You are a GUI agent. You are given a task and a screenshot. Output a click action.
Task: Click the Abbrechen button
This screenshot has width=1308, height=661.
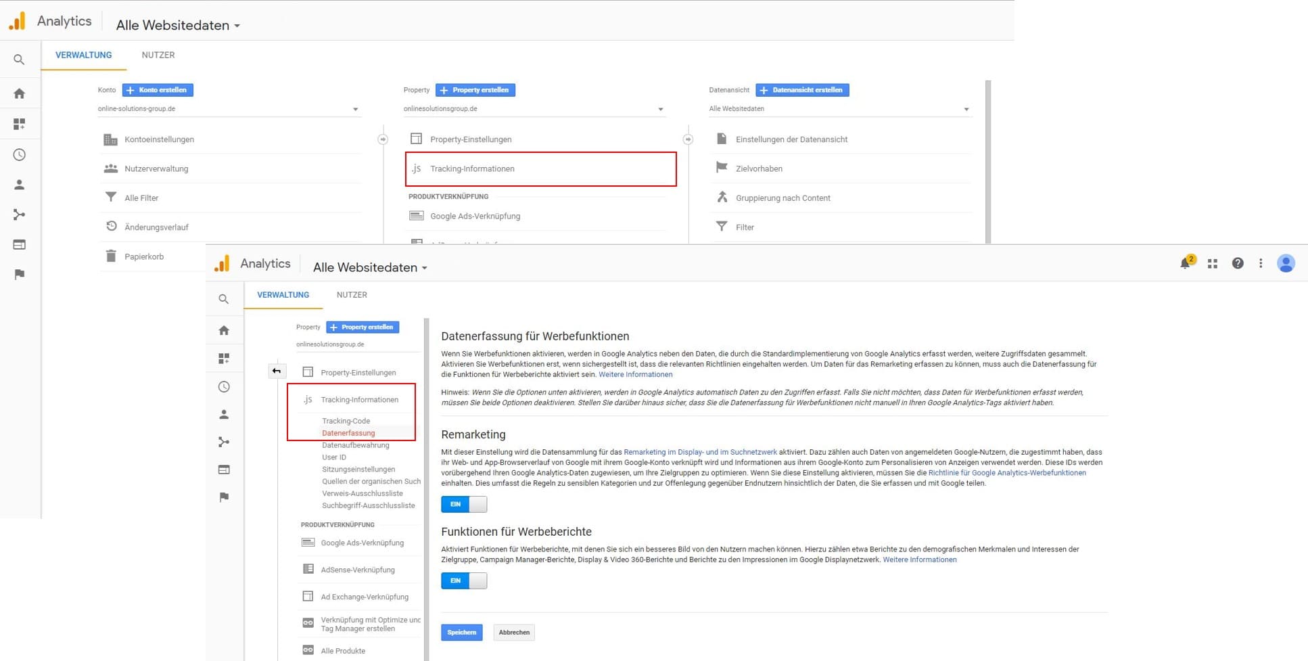point(514,633)
